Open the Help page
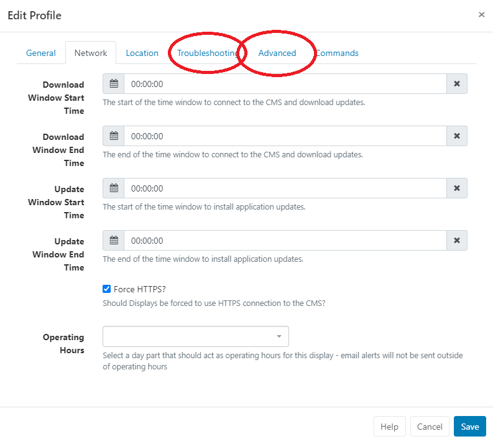This screenshot has width=493, height=444. pos(390,427)
